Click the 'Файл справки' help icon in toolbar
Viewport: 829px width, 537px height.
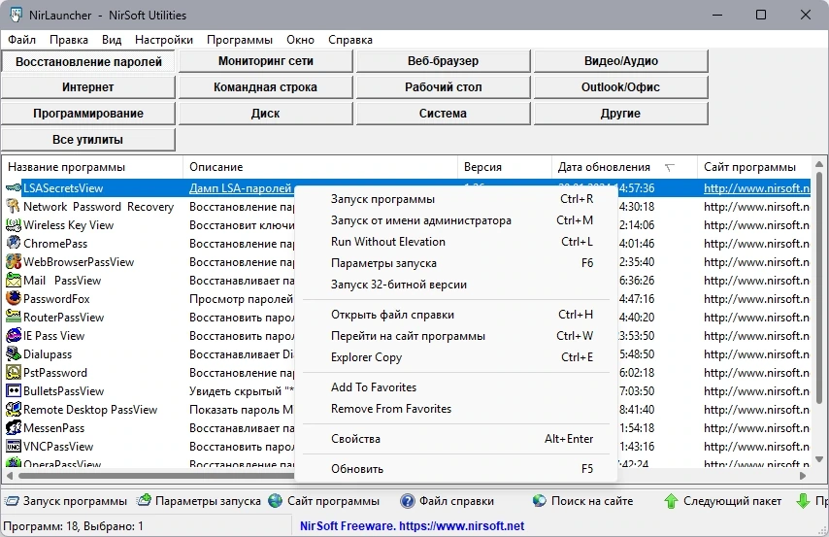[407, 501]
